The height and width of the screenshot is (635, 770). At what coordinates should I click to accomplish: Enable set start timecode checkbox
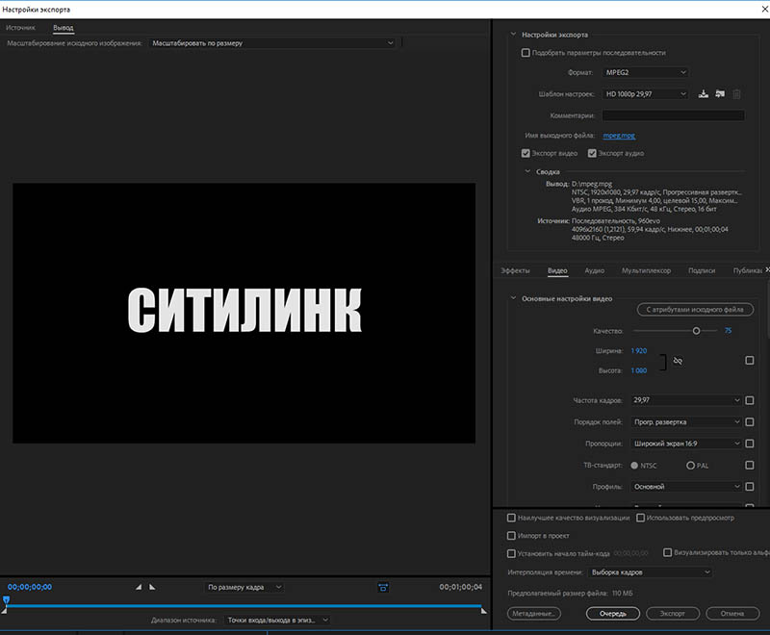[x=511, y=553]
